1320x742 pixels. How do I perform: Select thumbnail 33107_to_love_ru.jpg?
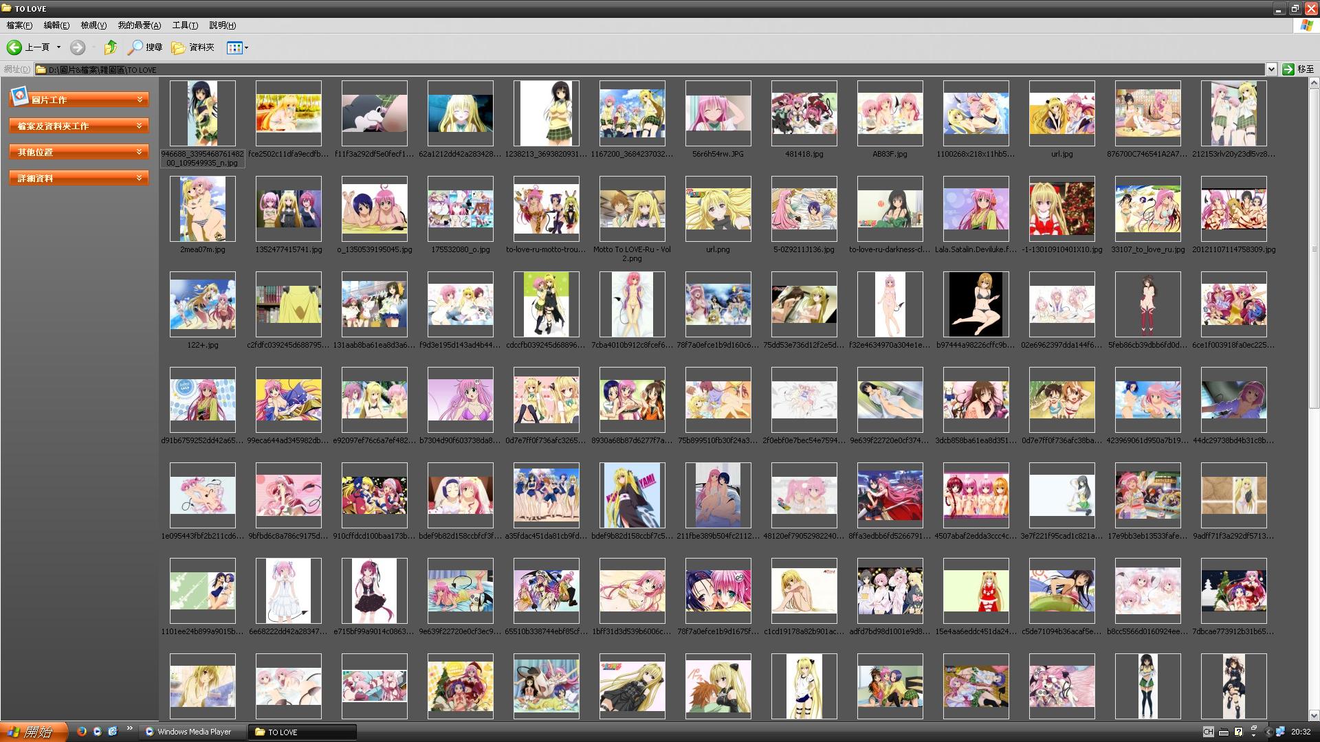(x=1148, y=209)
